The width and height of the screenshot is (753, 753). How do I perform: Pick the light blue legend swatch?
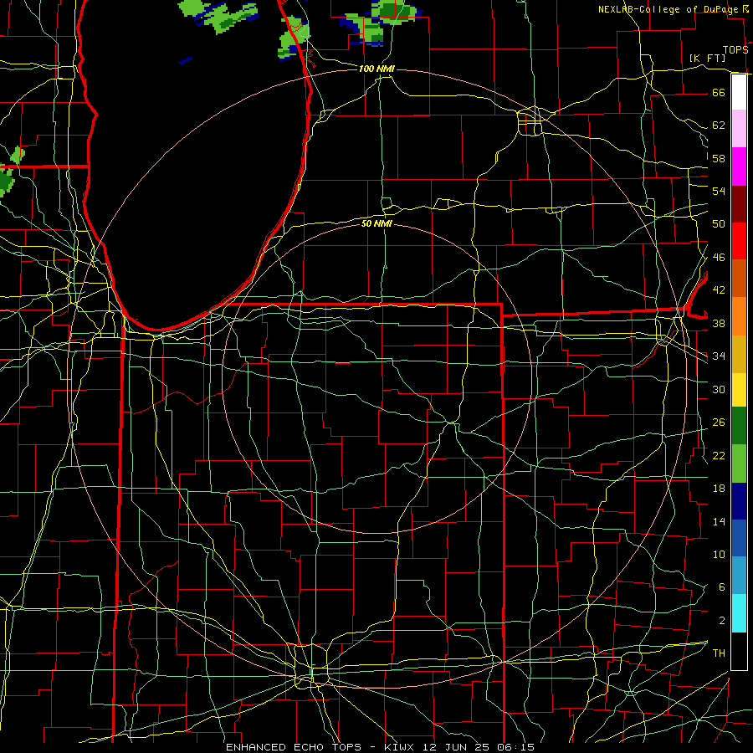[739, 576]
